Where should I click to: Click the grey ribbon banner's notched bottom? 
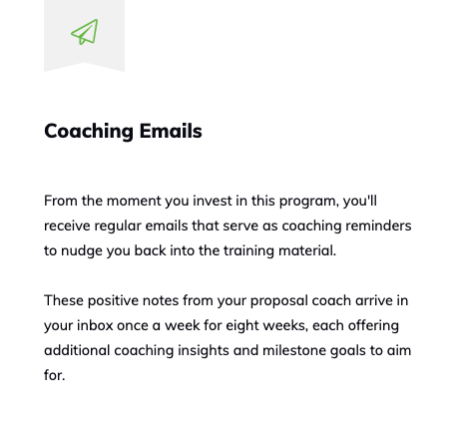click(x=85, y=67)
